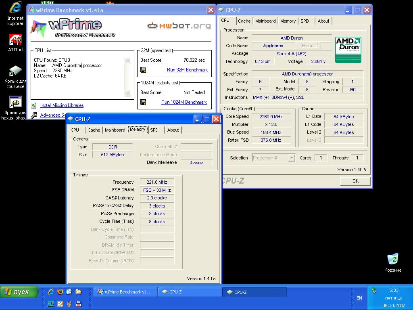
Task: Click the memory Frequency value 221.8 MHz
Action: point(157,182)
